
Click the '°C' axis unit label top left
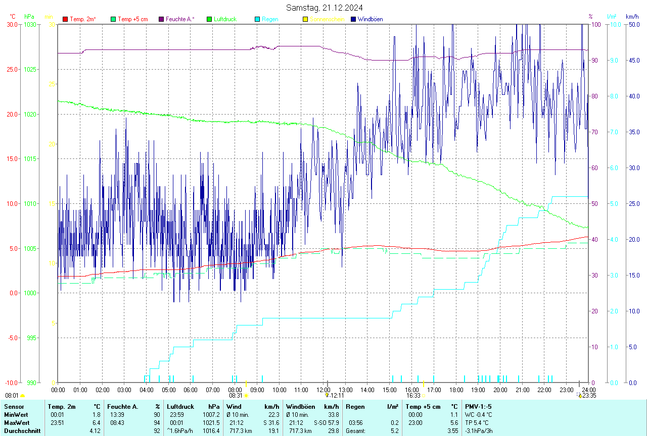pos(12,17)
